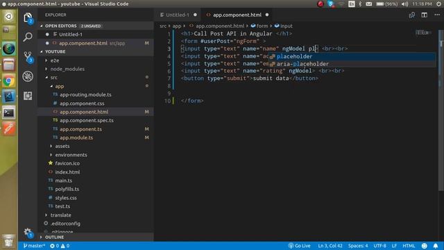This screenshot has width=444, height=250.
Task: Open the More Actions ellipsis menu
Action: 437,15
